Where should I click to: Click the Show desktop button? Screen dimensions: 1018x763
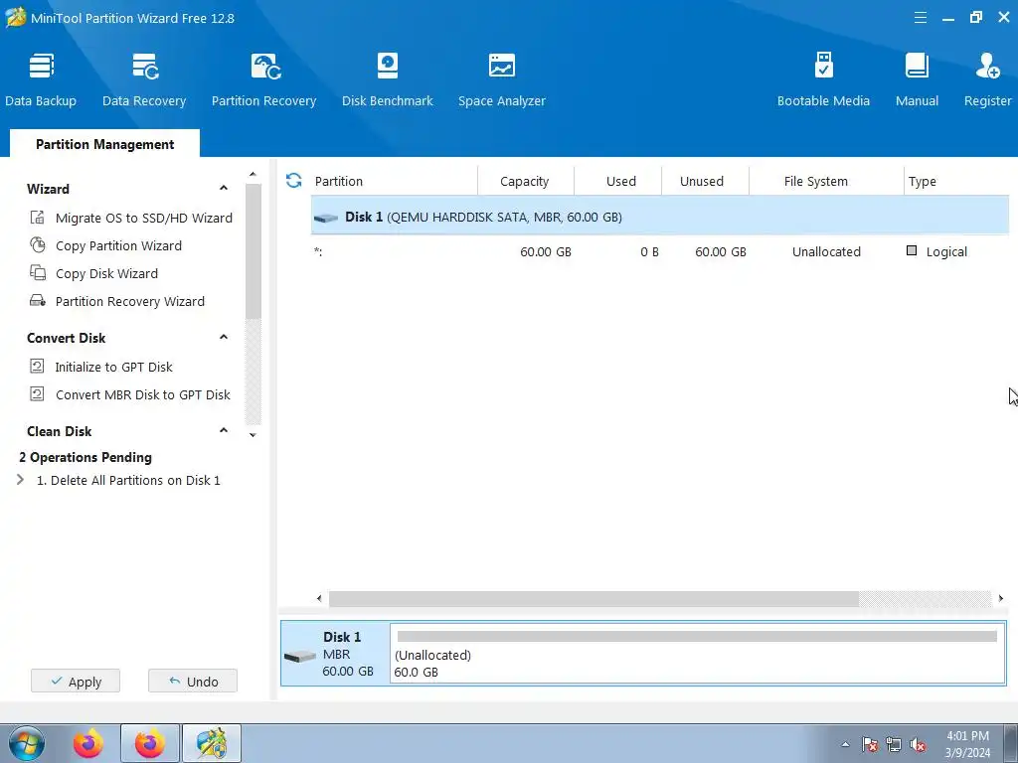tap(1011, 743)
